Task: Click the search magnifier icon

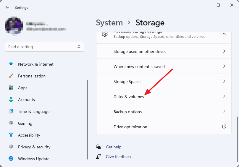Action: coord(79,47)
